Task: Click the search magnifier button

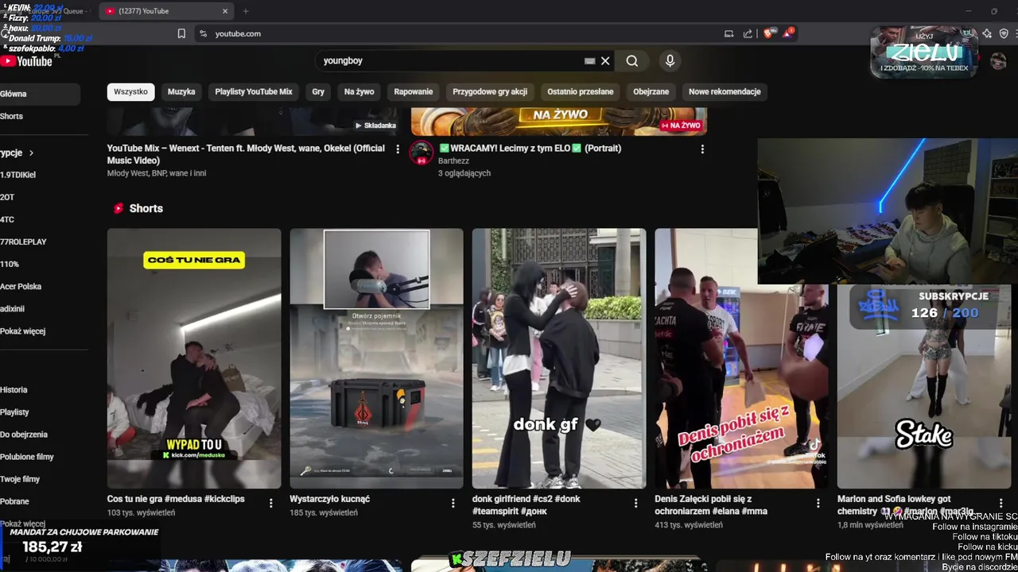Action: (631, 61)
